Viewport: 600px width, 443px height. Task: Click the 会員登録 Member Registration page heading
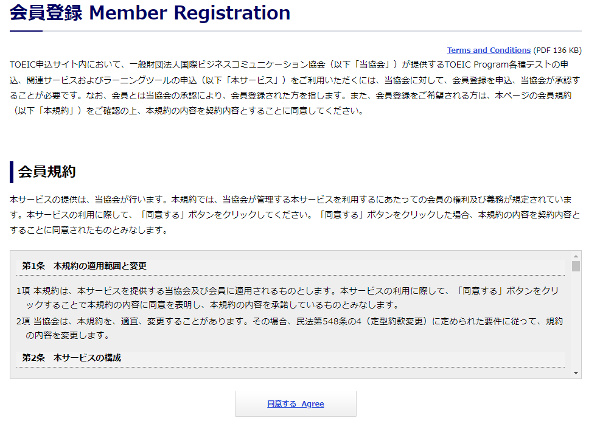tap(150, 13)
